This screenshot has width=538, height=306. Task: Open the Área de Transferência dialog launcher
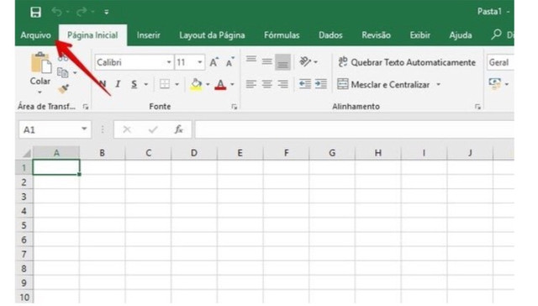tap(86, 107)
